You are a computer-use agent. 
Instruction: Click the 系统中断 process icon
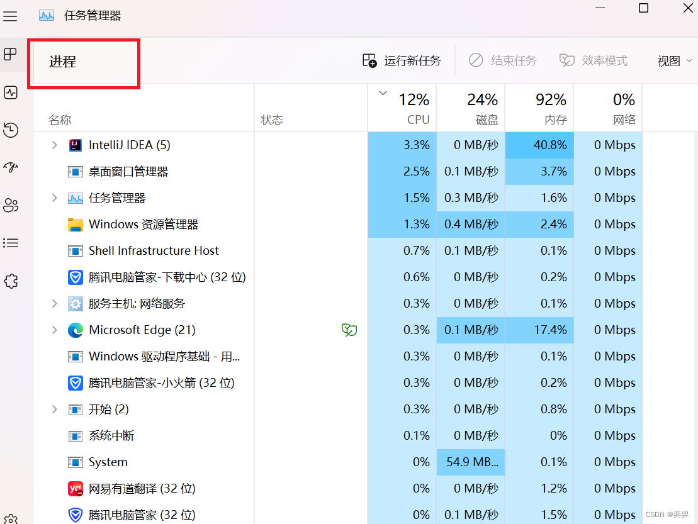tap(76, 436)
